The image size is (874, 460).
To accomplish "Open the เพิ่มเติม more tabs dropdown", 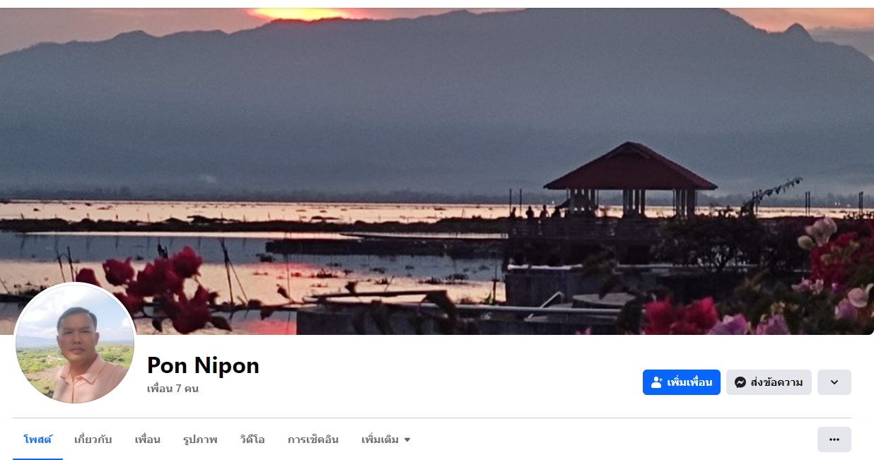I will (386, 440).
